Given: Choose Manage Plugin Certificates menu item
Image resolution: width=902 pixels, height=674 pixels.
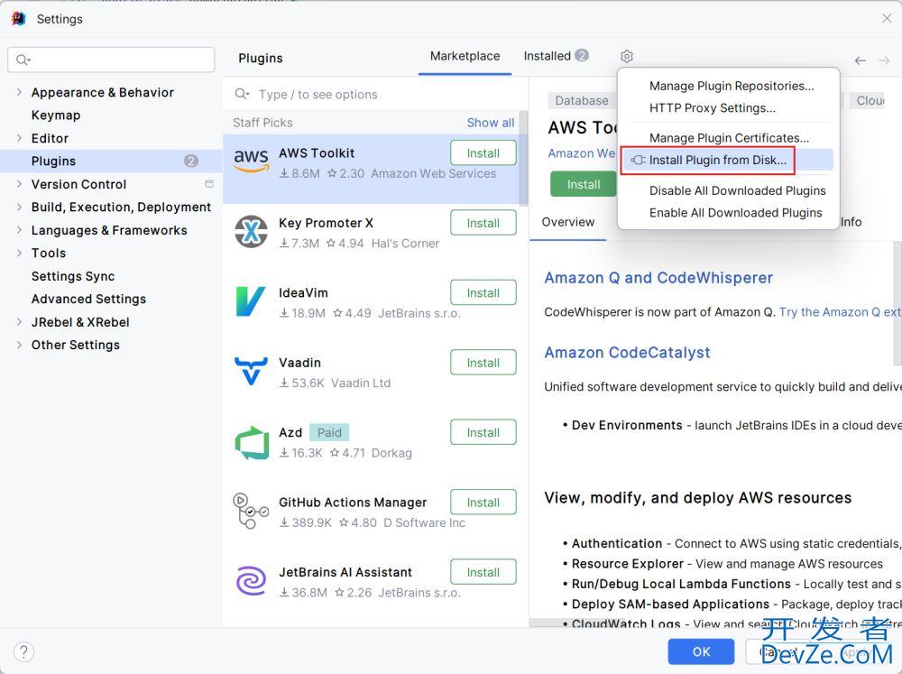Looking at the screenshot, I should click(729, 137).
